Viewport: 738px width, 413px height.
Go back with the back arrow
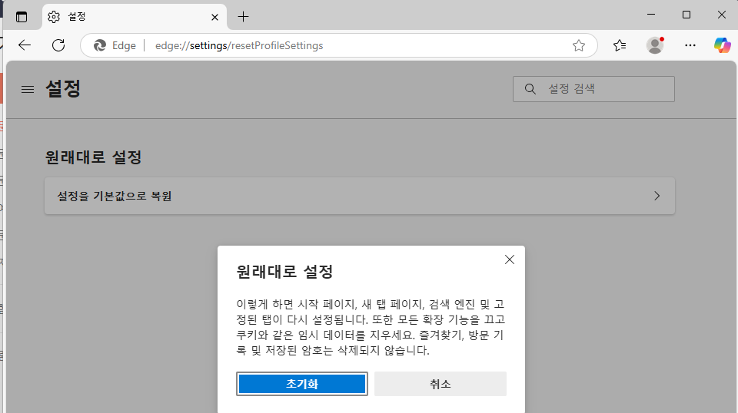coord(25,45)
